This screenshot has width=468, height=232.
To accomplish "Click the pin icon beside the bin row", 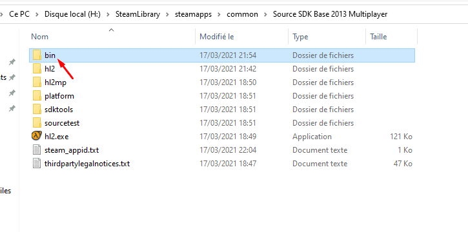I will pos(12,62).
